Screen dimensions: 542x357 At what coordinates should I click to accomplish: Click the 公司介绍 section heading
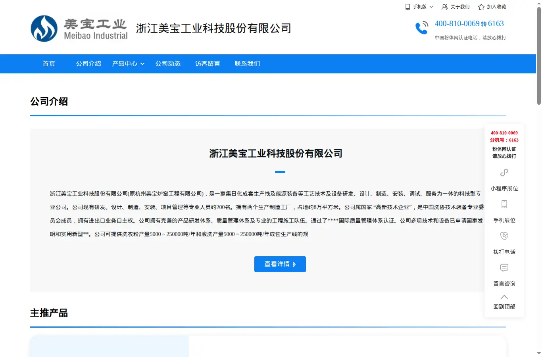click(49, 102)
